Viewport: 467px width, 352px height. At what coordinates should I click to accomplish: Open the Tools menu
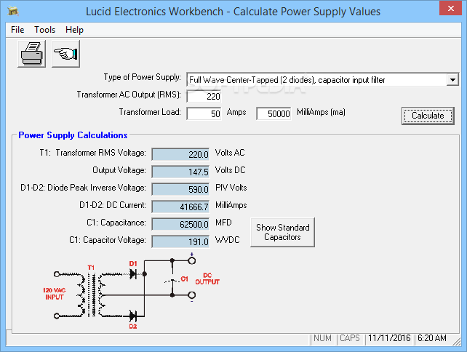pyautogui.click(x=44, y=30)
